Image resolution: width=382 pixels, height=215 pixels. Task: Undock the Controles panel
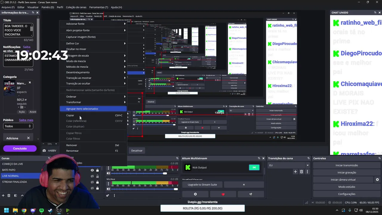click(379, 158)
